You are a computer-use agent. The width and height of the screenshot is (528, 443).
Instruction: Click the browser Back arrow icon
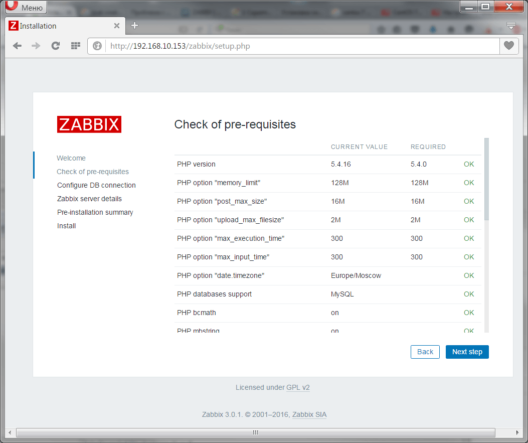click(17, 46)
